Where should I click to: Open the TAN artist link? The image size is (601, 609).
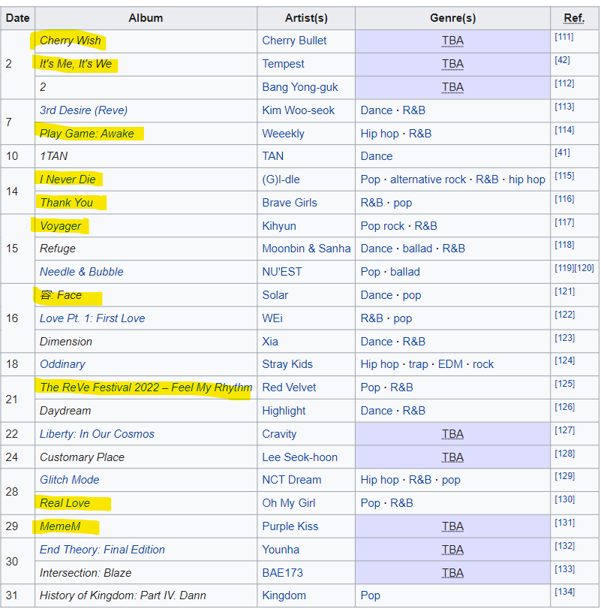click(273, 156)
